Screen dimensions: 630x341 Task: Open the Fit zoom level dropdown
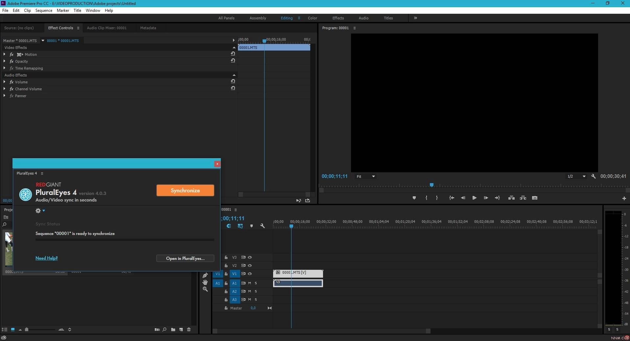click(365, 176)
